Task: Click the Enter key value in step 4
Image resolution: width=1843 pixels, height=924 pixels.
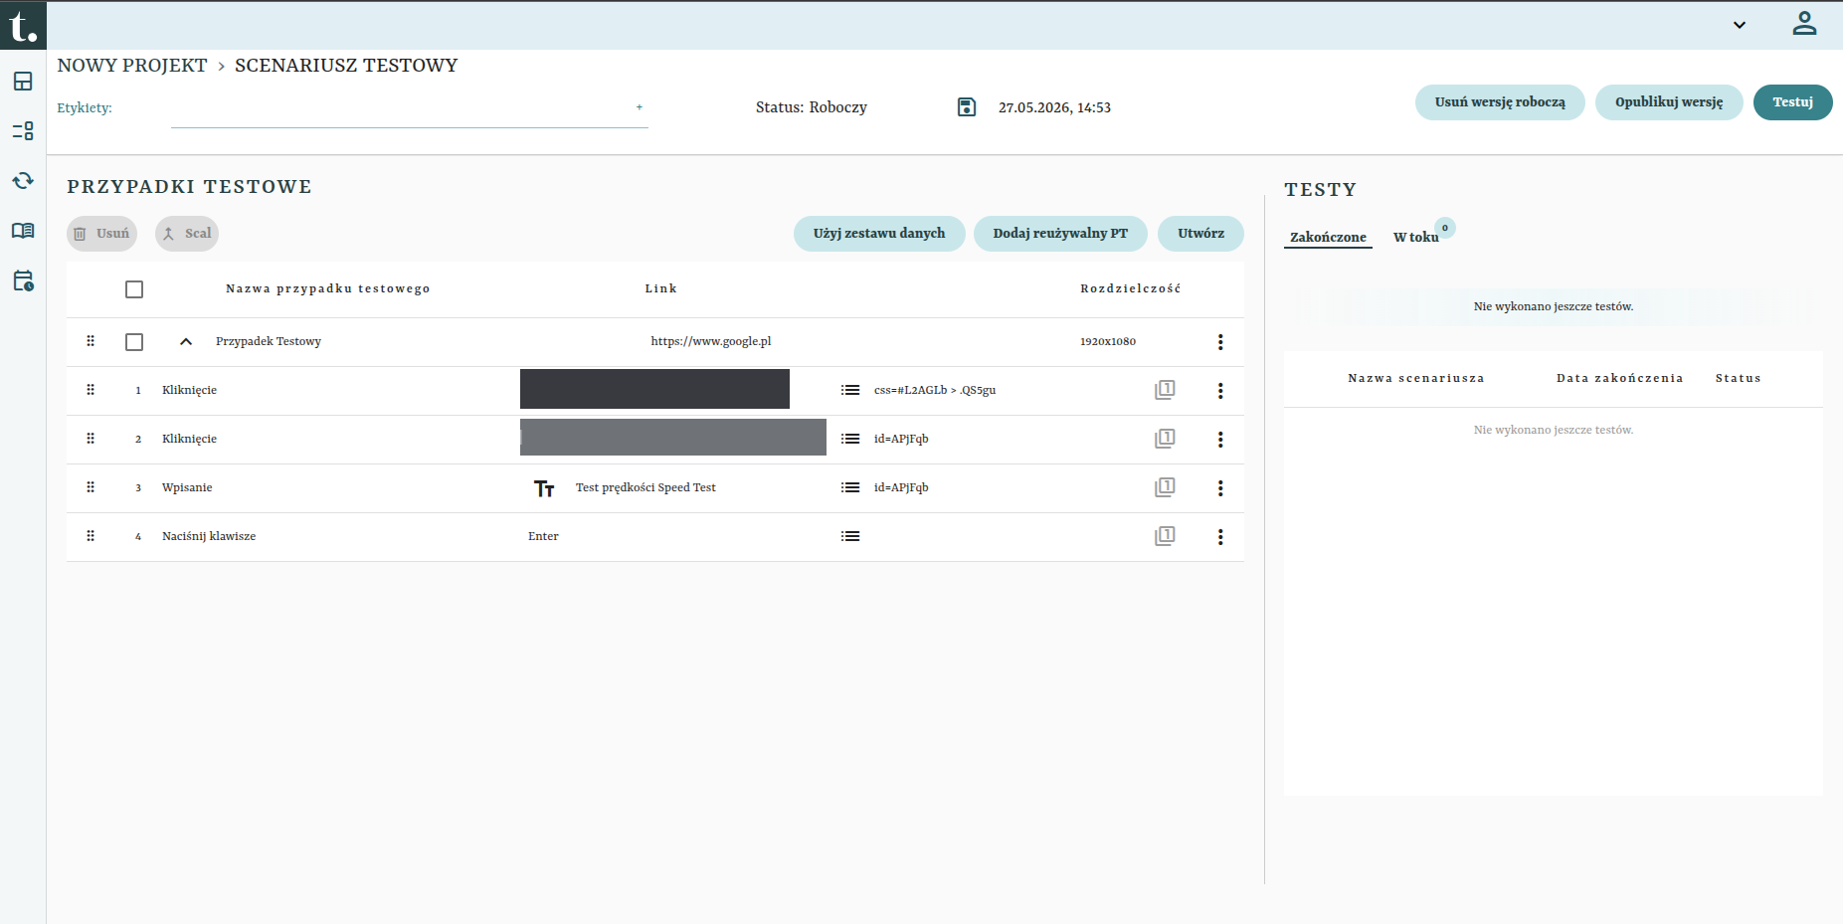Action: (x=543, y=537)
